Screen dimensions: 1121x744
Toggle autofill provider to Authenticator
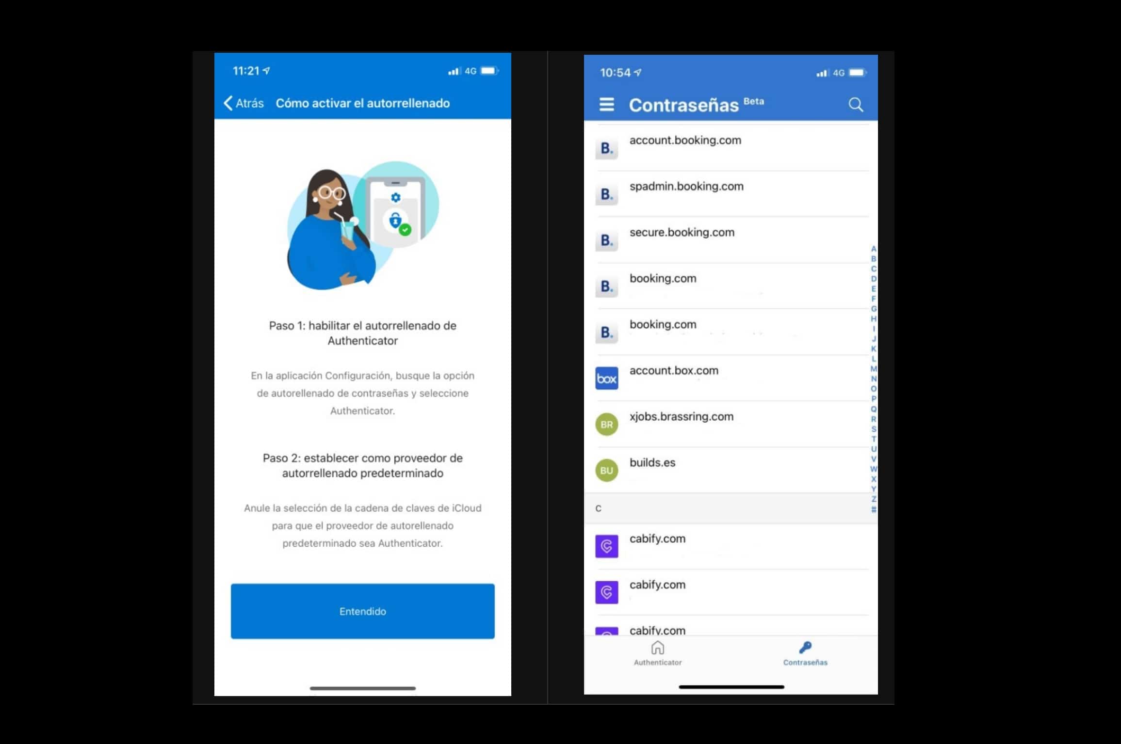[x=362, y=611]
